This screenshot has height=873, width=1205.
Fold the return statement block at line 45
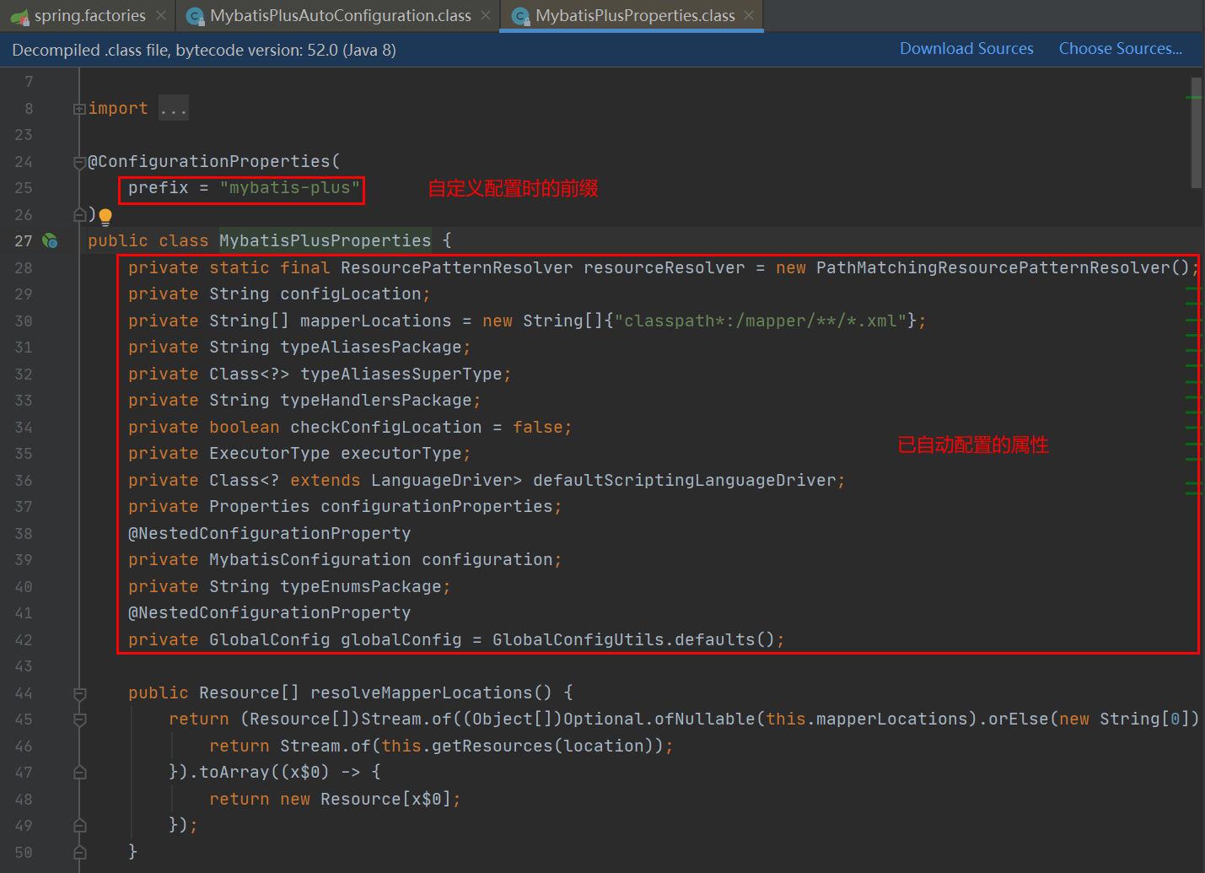click(x=79, y=720)
